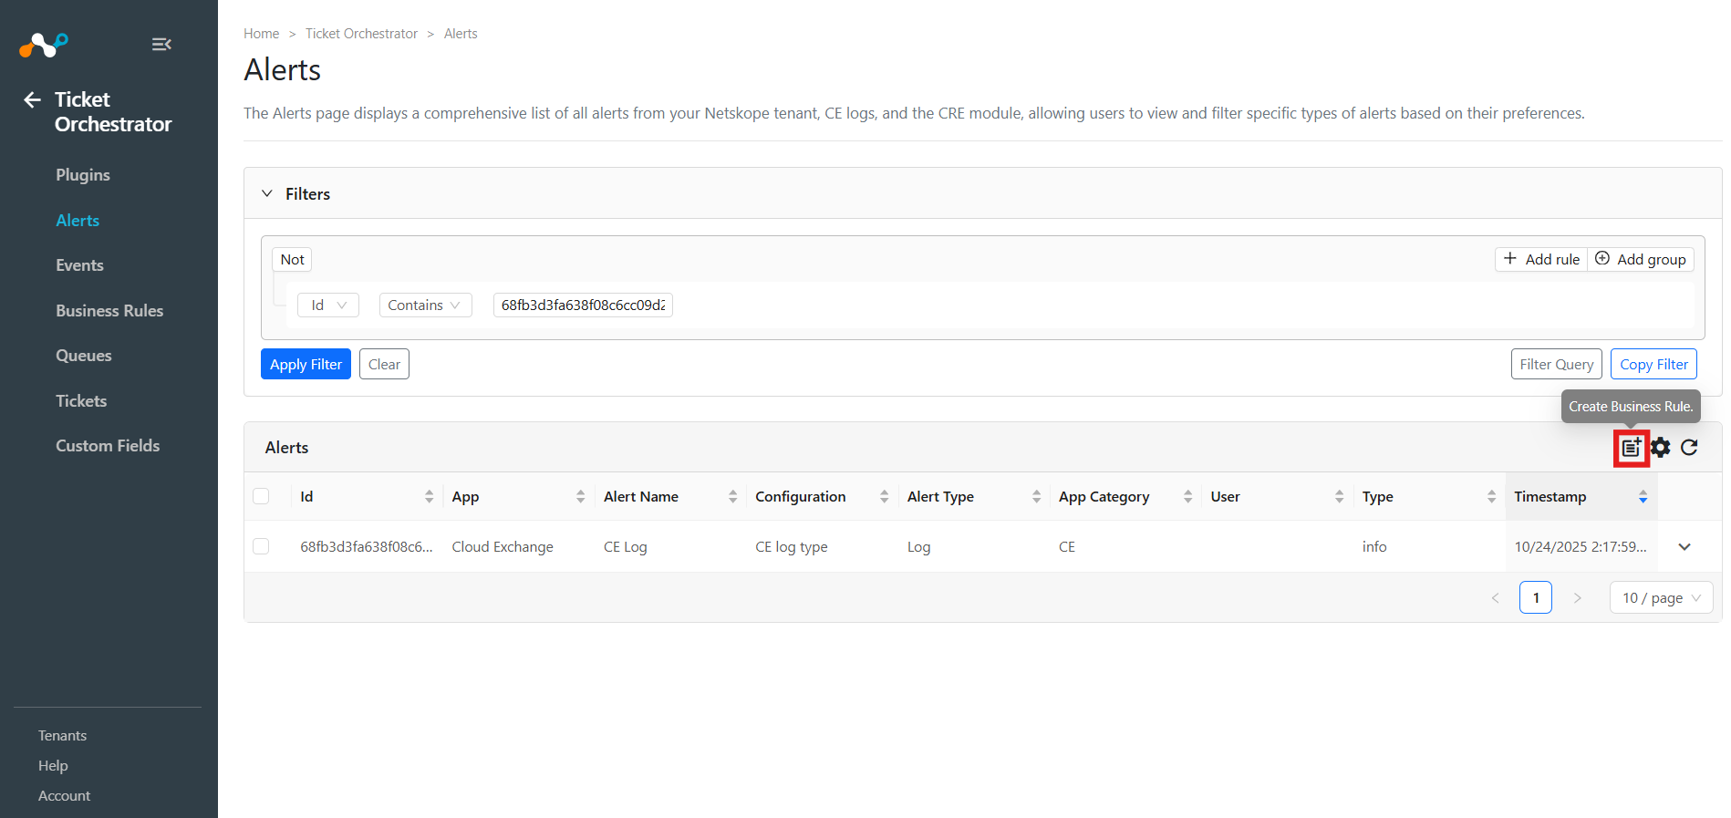
Task: Sort by the User column arrows
Action: pyautogui.click(x=1339, y=497)
